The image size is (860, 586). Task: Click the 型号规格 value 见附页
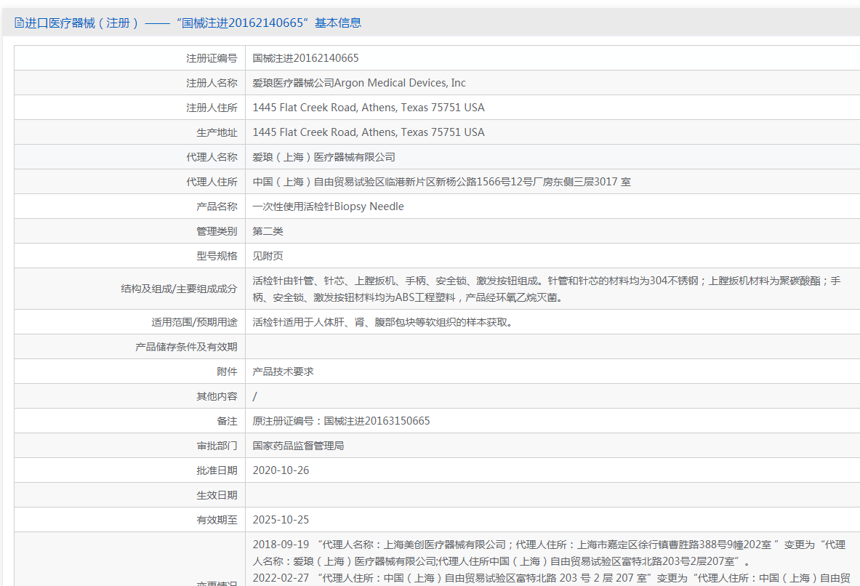pos(268,256)
